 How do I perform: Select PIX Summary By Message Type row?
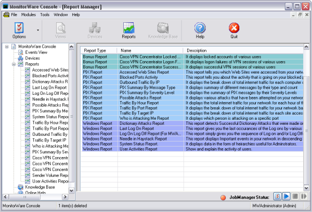coord(192,88)
